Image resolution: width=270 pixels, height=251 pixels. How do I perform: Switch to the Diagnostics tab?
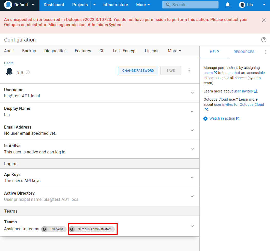tap(55, 51)
